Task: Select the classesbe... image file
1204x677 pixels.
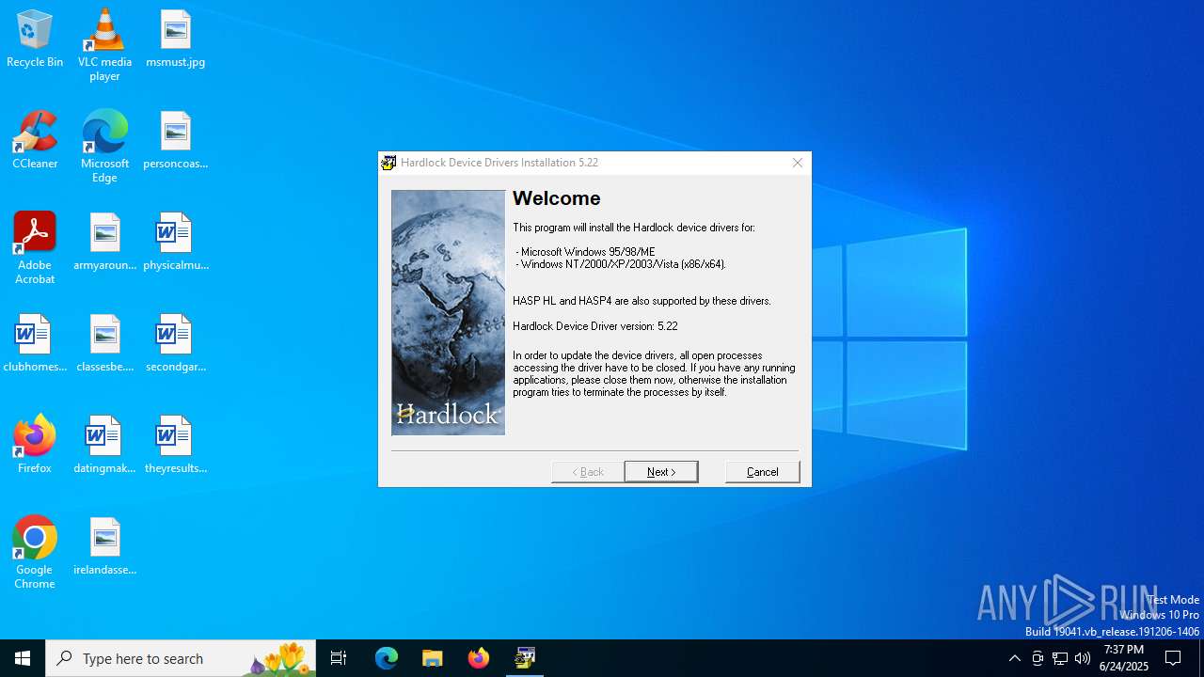Action: click(104, 344)
